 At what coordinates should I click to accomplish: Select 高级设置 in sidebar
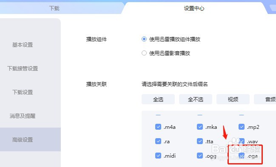point(23,139)
